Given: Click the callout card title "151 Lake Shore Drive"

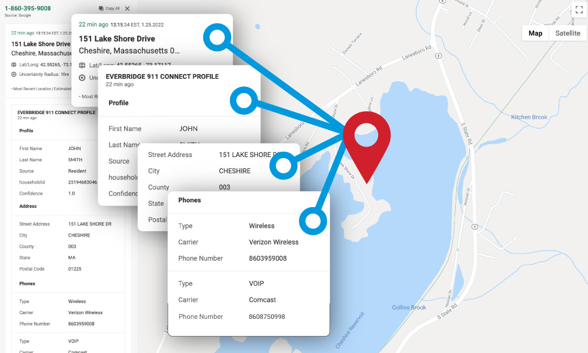Looking at the screenshot, I should (117, 39).
